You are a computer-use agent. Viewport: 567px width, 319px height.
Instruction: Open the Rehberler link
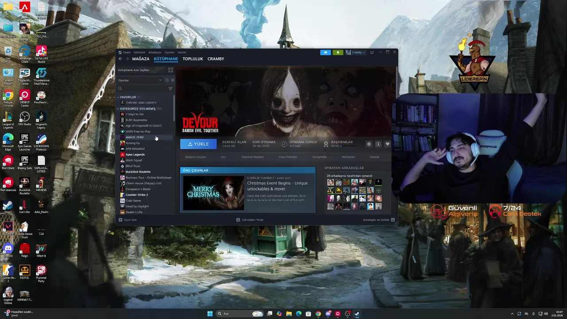point(348,157)
